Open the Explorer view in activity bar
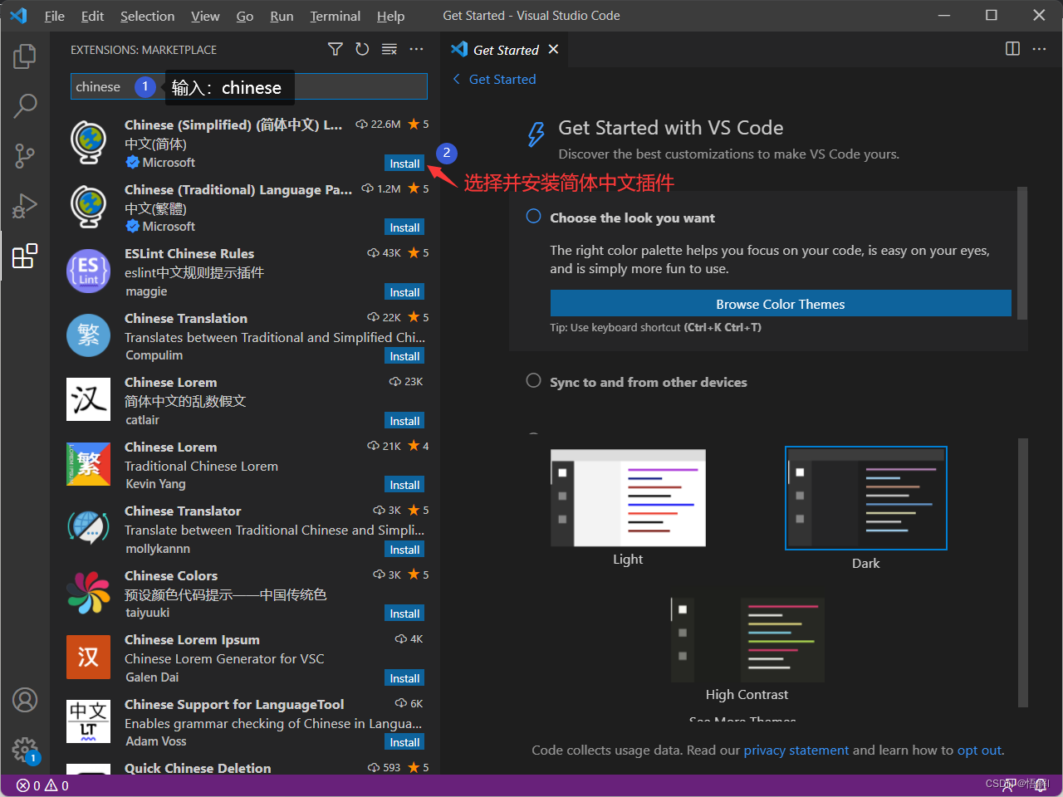Screen dimensions: 1063x797 pos(25,56)
